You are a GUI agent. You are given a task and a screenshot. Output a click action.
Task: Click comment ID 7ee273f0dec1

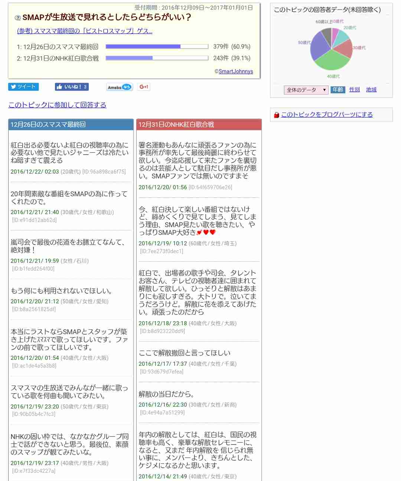click(x=162, y=251)
